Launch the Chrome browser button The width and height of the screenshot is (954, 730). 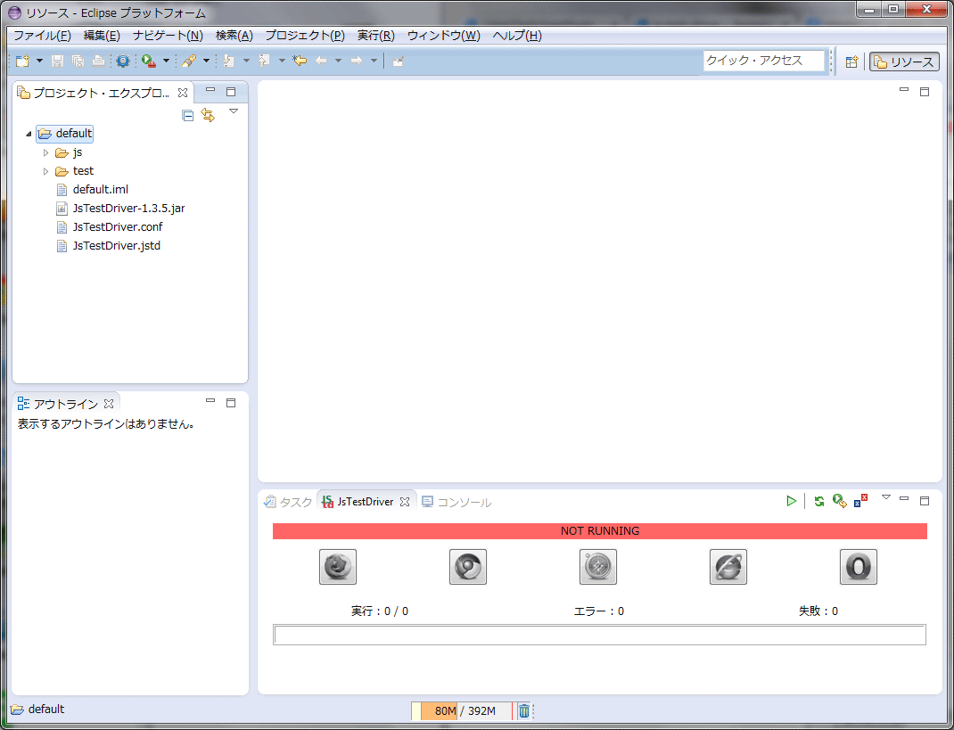(468, 567)
